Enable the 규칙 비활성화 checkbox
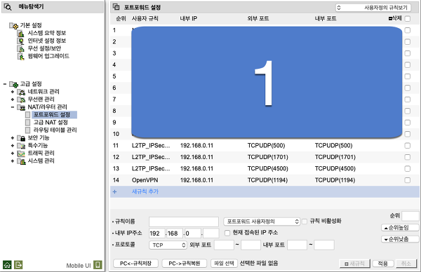This screenshot has width=421, height=272. coord(305,222)
